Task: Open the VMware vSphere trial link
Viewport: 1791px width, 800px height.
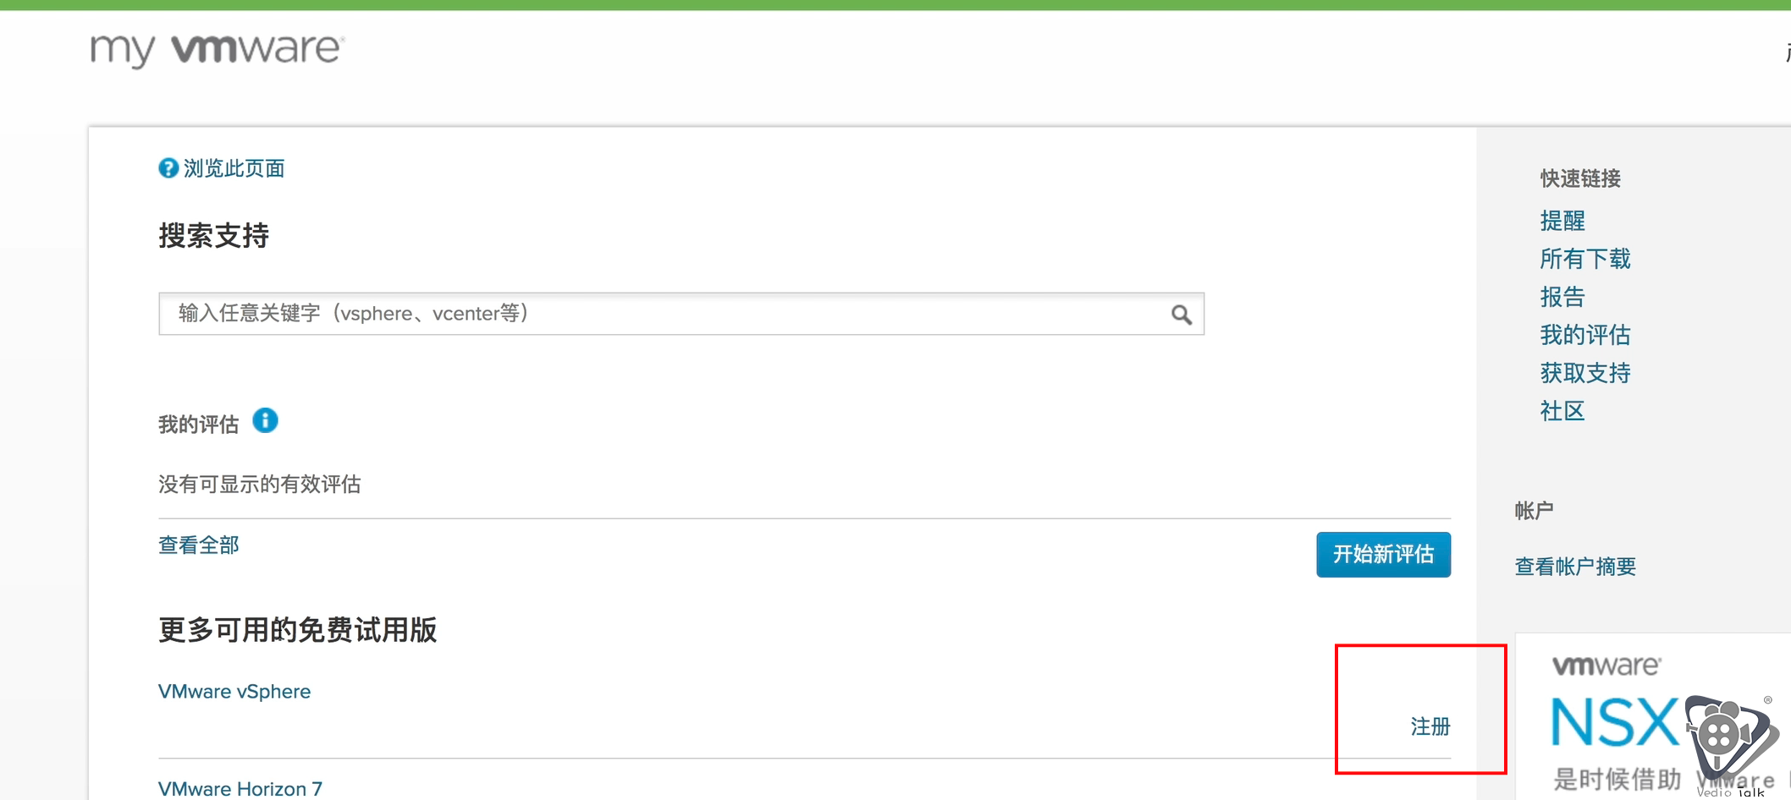Action: (234, 692)
